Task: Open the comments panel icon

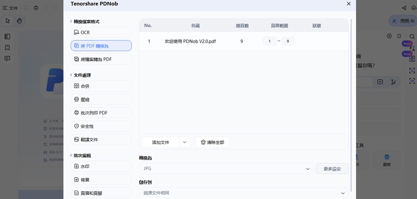Action: [7, 58]
